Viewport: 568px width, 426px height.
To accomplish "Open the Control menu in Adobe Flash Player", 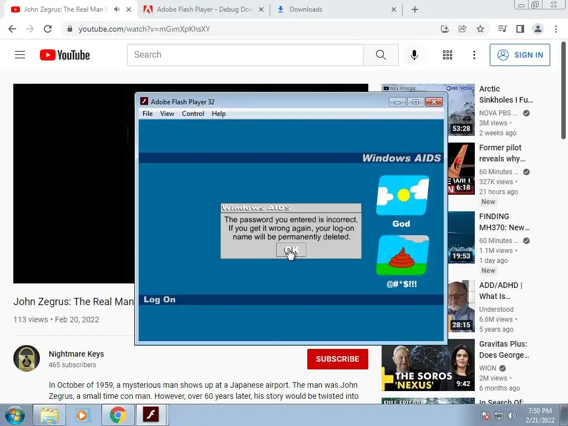I will click(192, 113).
